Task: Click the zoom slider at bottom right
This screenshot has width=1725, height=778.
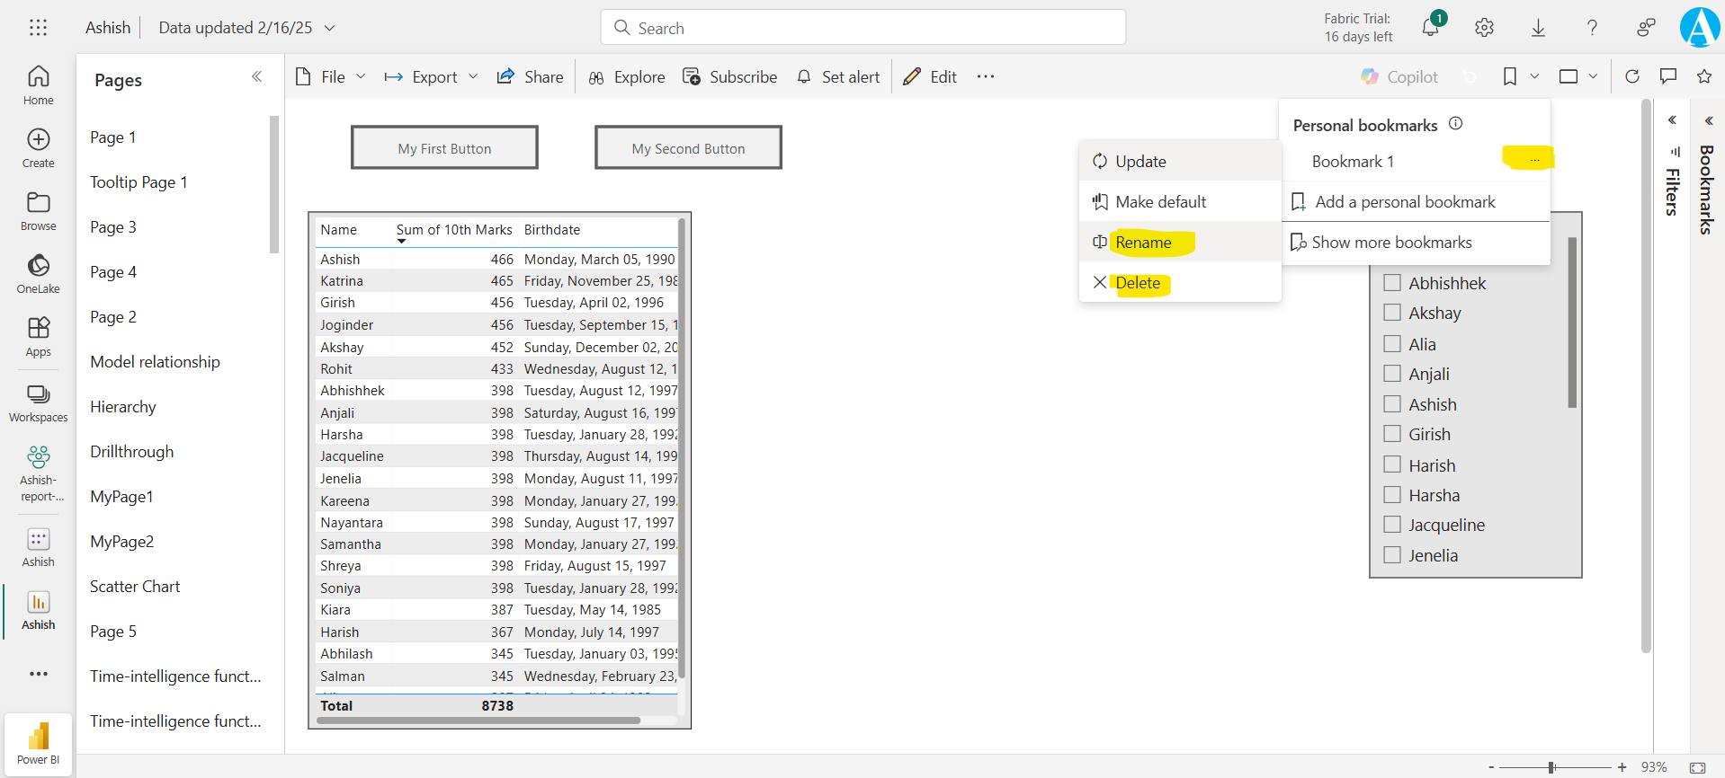Action: 1551,767
